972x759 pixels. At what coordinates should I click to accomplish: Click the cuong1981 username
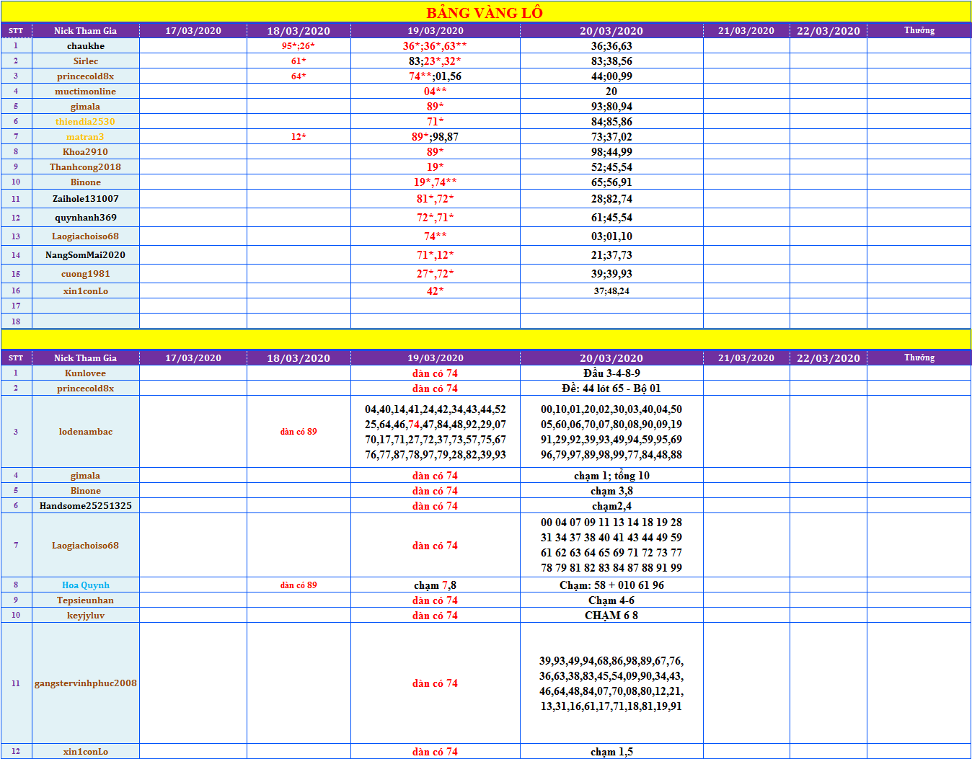click(x=86, y=274)
